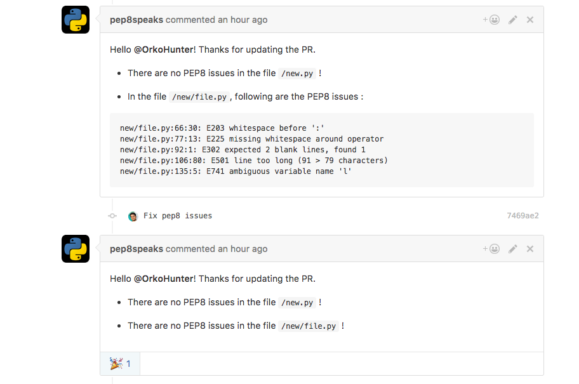Edit the second pep8speaks comment

(512, 248)
